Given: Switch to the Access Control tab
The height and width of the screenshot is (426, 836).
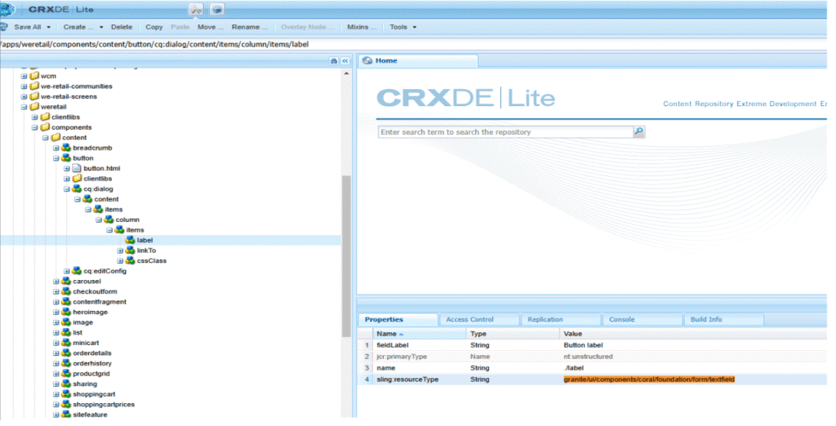Looking at the screenshot, I should point(469,319).
